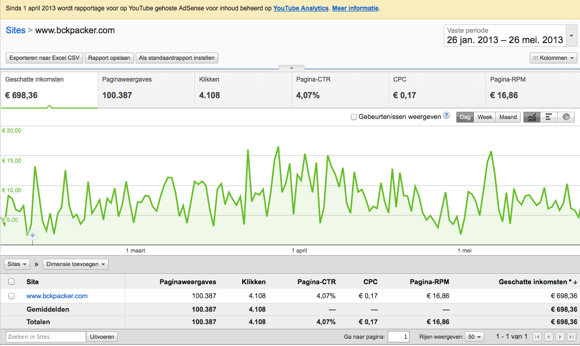Sort by Site column header

click(x=33, y=282)
